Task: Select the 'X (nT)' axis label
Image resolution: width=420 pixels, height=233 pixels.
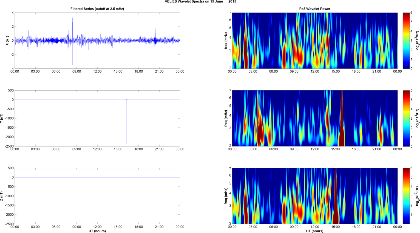Action: (x=7, y=41)
